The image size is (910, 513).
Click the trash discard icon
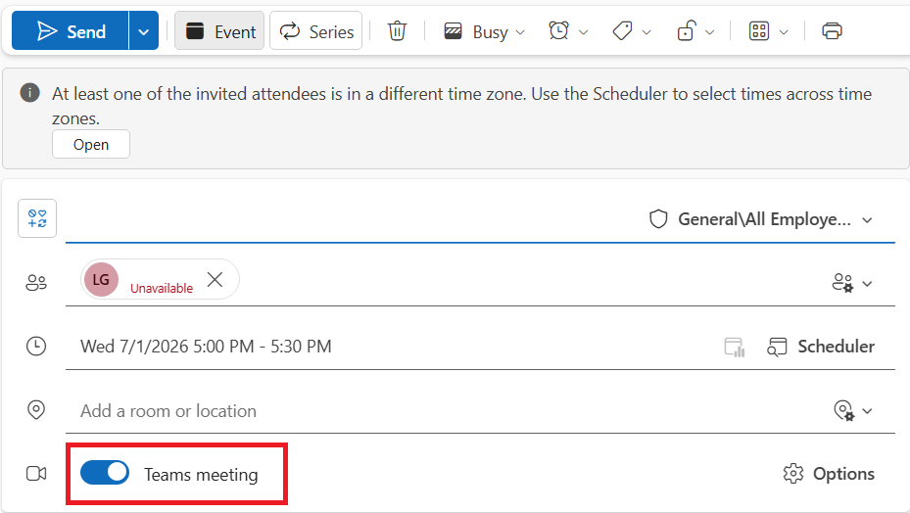click(x=397, y=30)
